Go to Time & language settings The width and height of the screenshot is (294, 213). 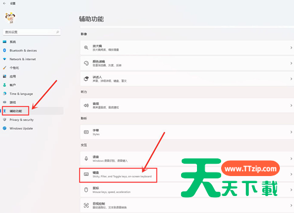pos(21,94)
